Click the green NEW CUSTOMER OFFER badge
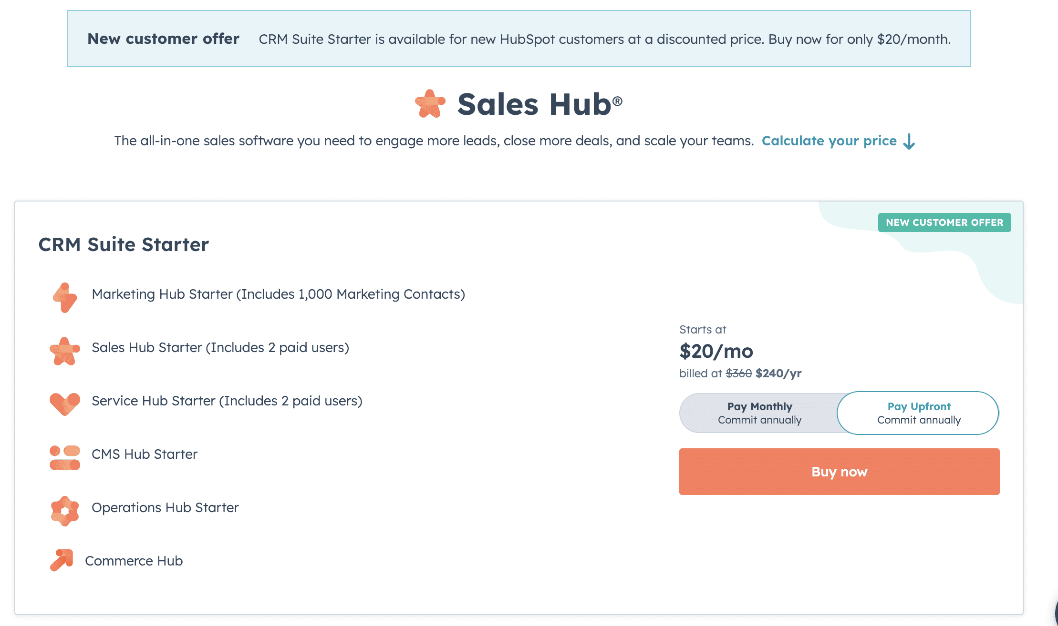Image resolution: width=1058 pixels, height=626 pixels. (944, 222)
